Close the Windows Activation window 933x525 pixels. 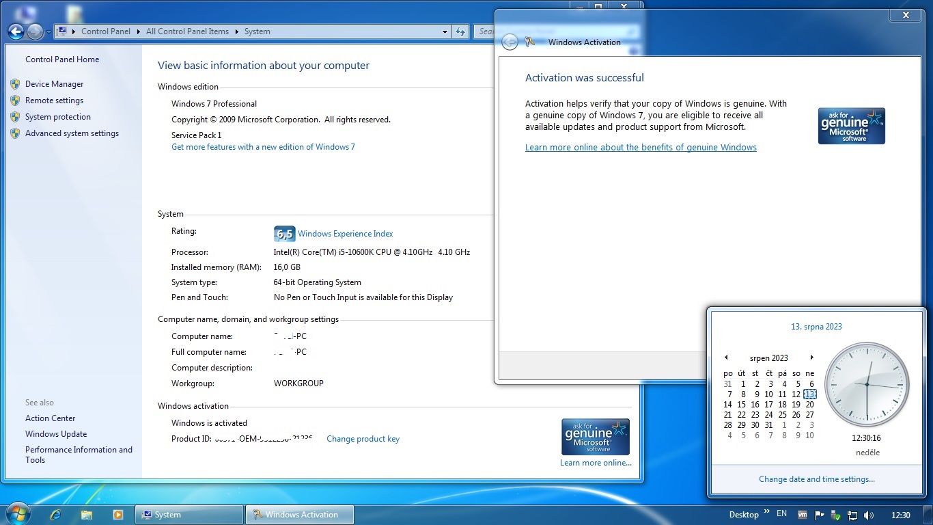(x=906, y=15)
